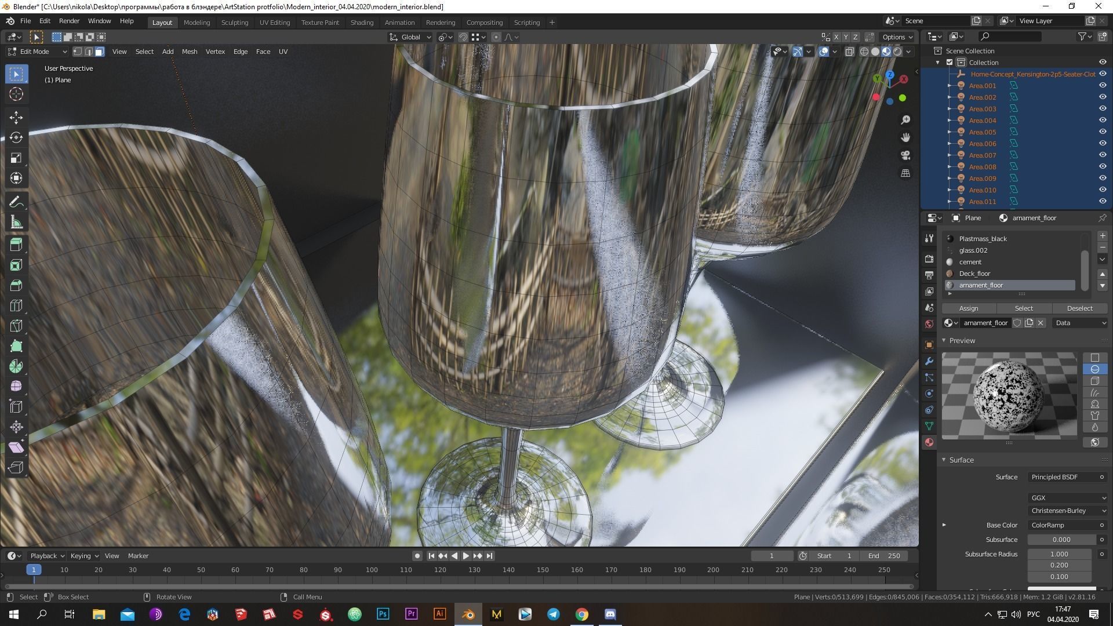Adjust the Subsurface value slider
This screenshot has height=626, width=1113.
click(1061, 540)
